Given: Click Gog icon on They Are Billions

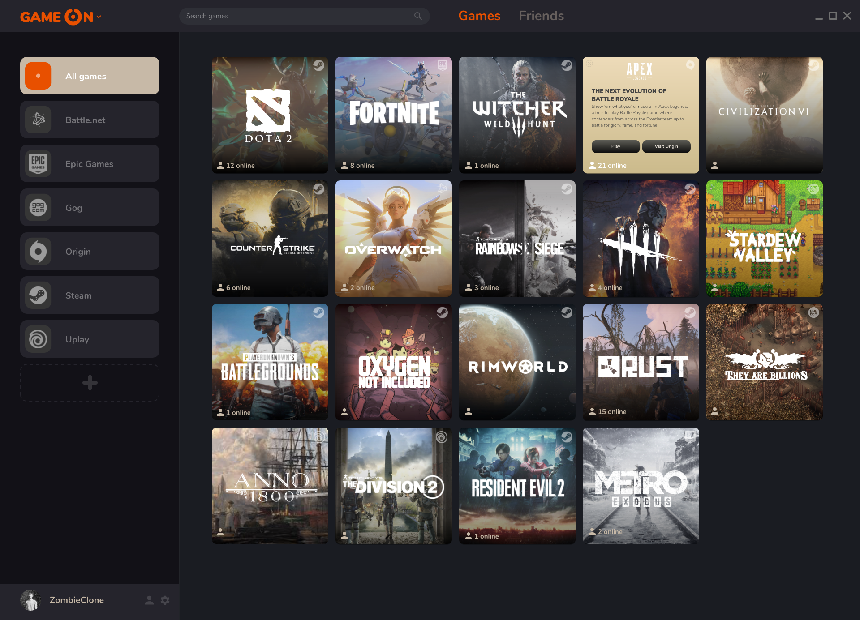Looking at the screenshot, I should point(813,312).
